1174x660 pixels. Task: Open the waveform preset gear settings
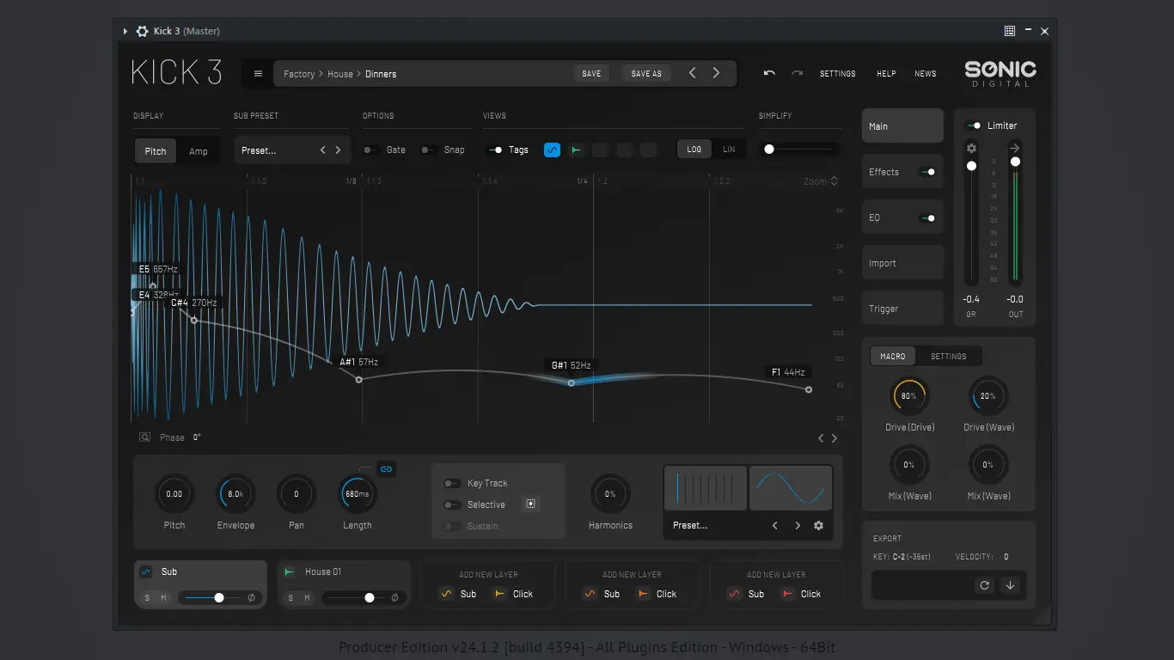pyautogui.click(x=818, y=525)
